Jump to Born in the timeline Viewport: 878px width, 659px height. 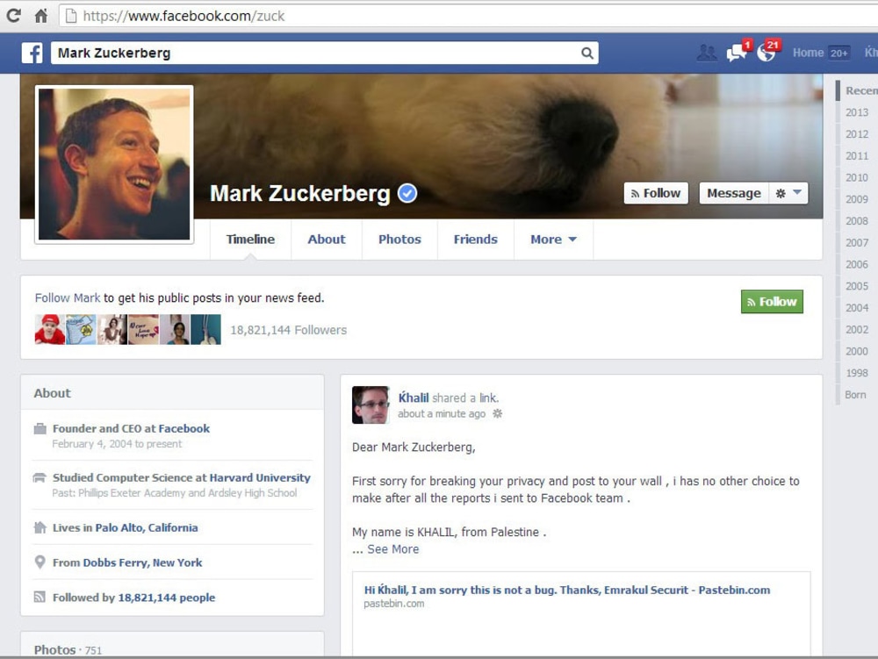(855, 395)
